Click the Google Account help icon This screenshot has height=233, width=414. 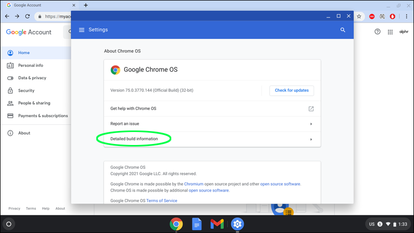coord(377,32)
